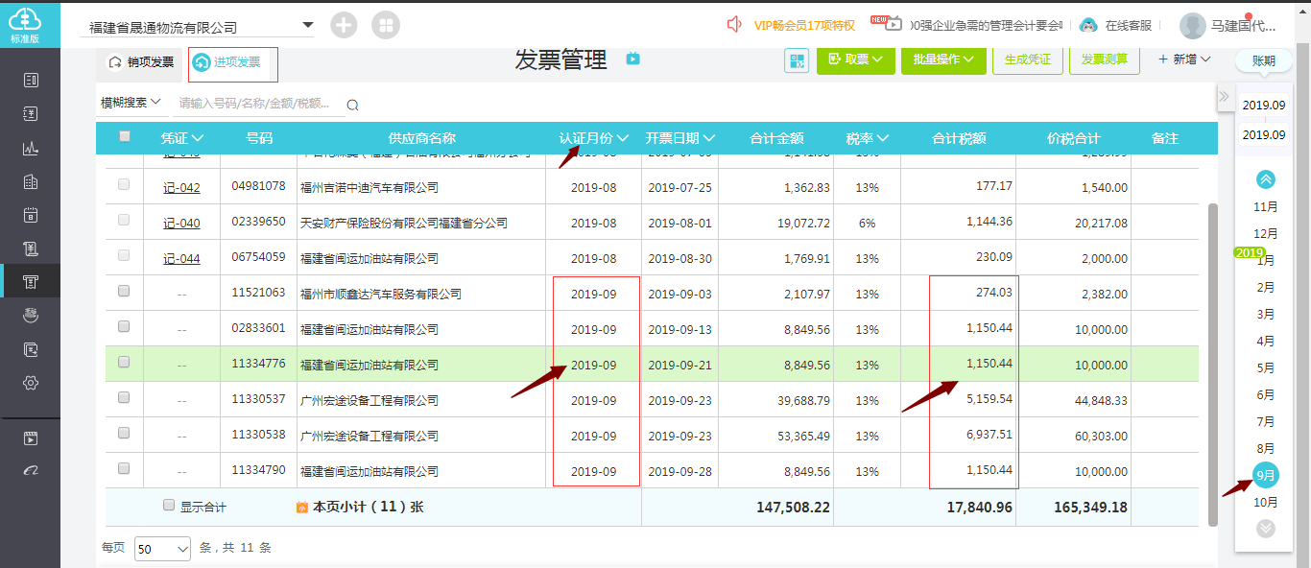Click the plus icon beside company name
Viewport: 1311px width, 568px height.
click(x=344, y=26)
